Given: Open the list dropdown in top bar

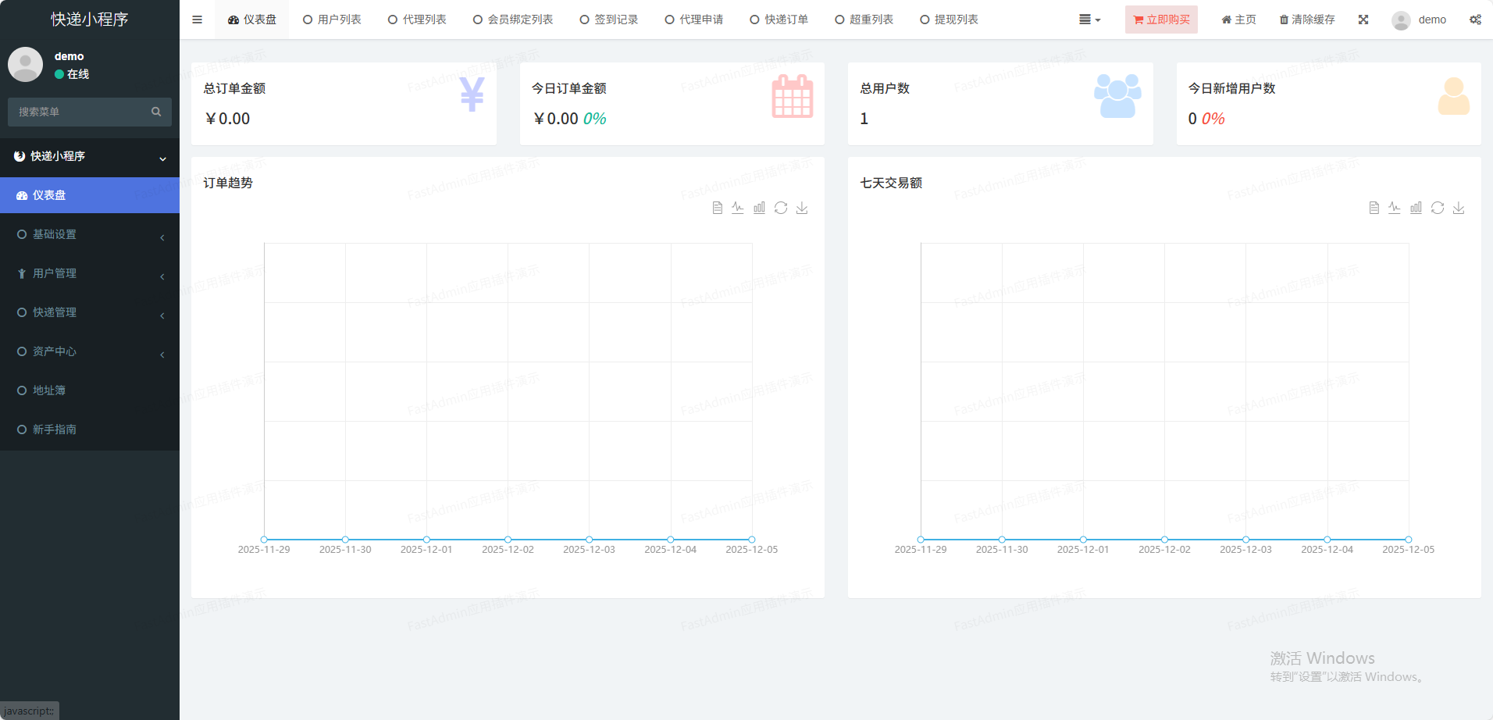Looking at the screenshot, I should click(x=1089, y=20).
